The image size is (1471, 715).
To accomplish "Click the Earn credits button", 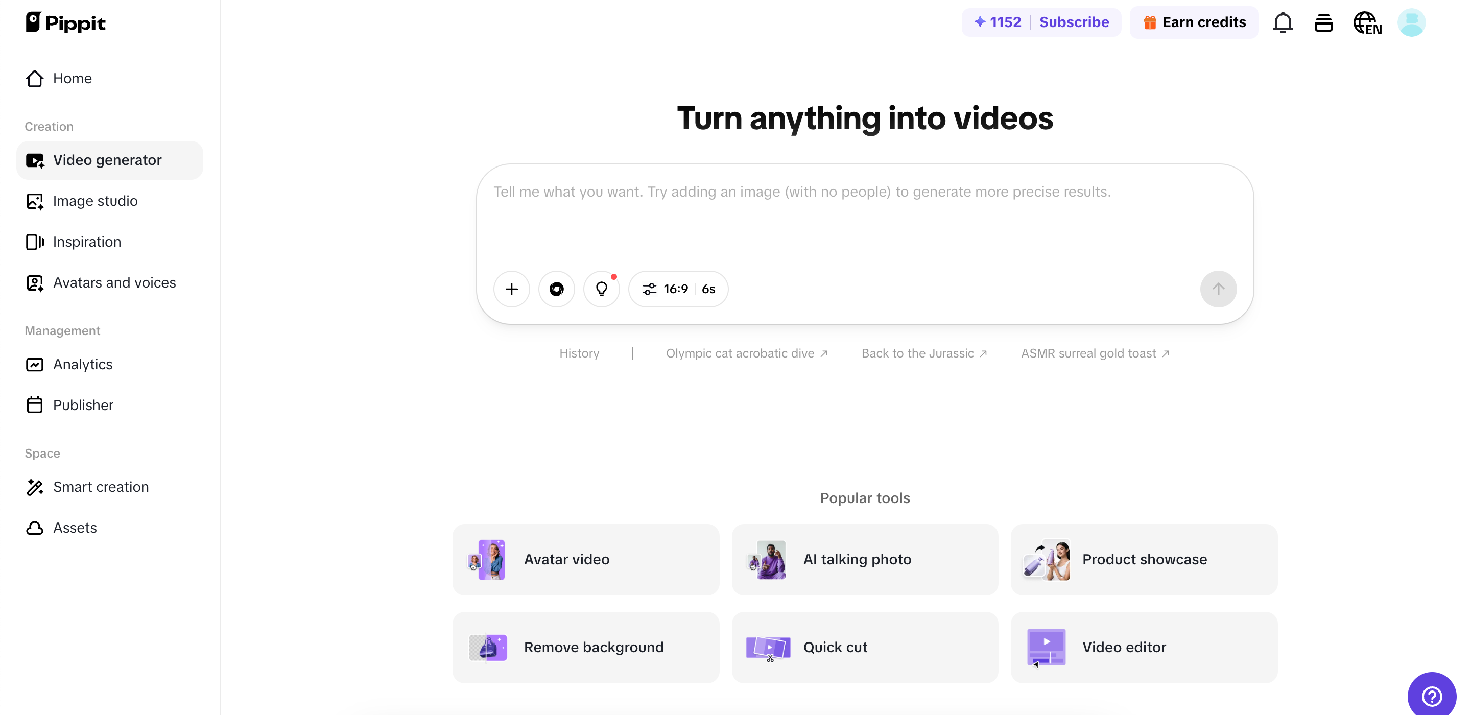I will (x=1194, y=22).
